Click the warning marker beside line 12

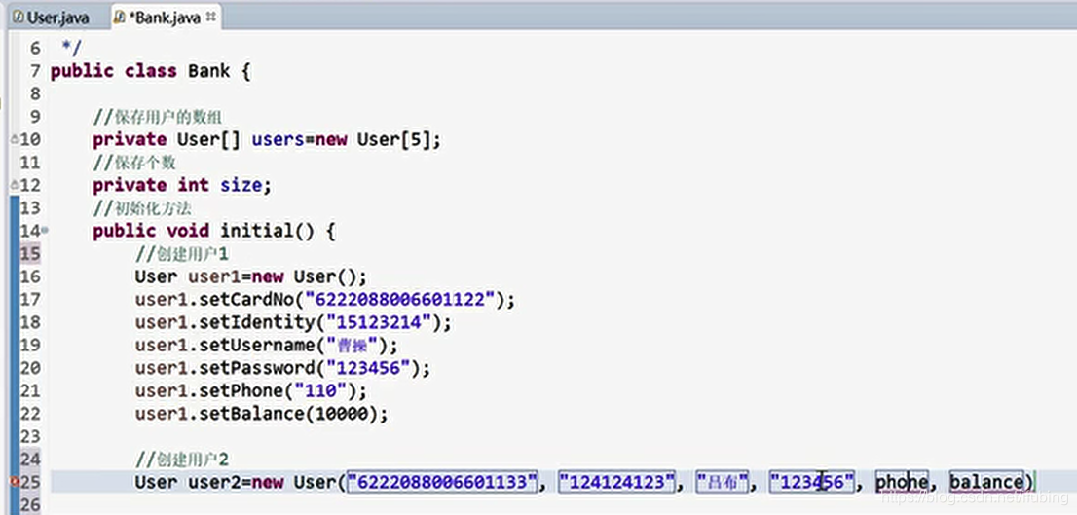[x=15, y=185]
